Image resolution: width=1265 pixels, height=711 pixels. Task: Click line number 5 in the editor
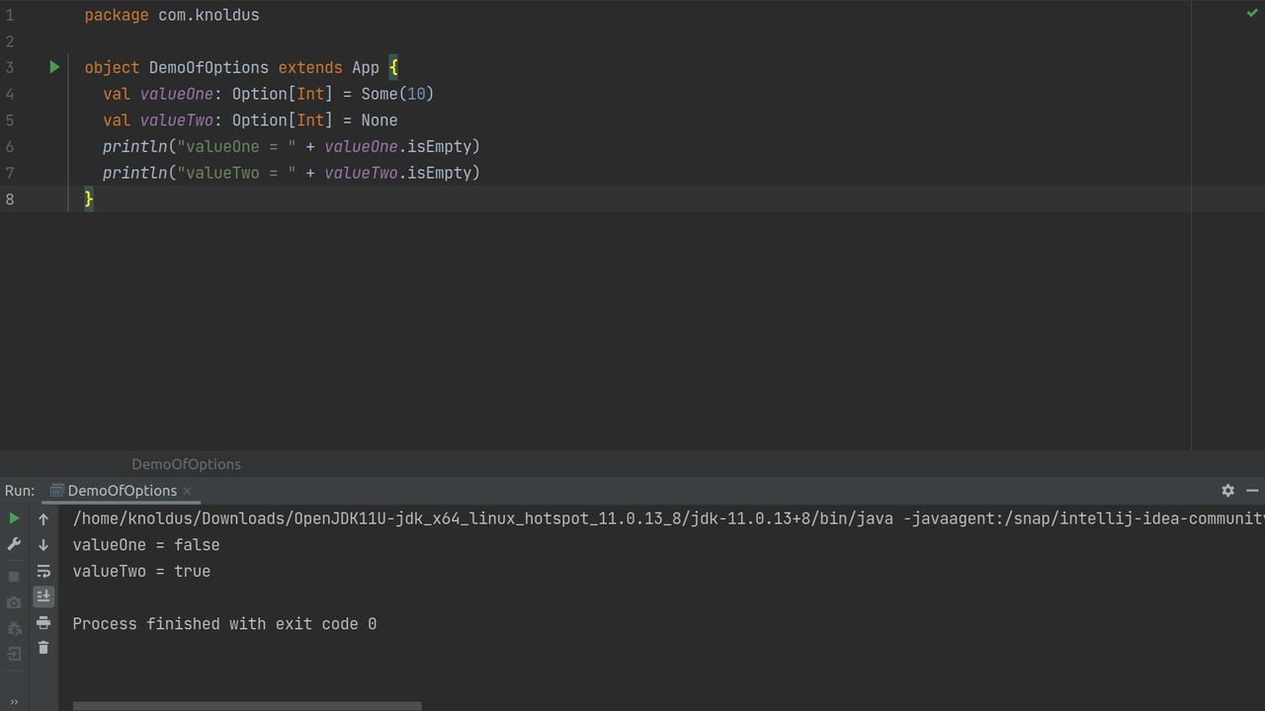pos(10,119)
